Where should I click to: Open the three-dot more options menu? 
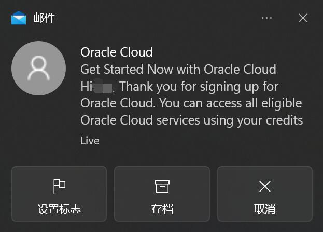(266, 18)
